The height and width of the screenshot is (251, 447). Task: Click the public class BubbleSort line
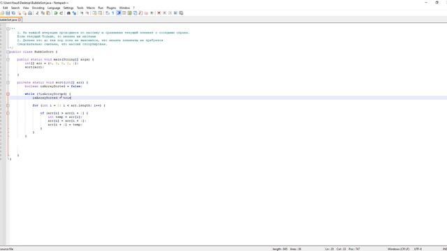(x=33, y=52)
